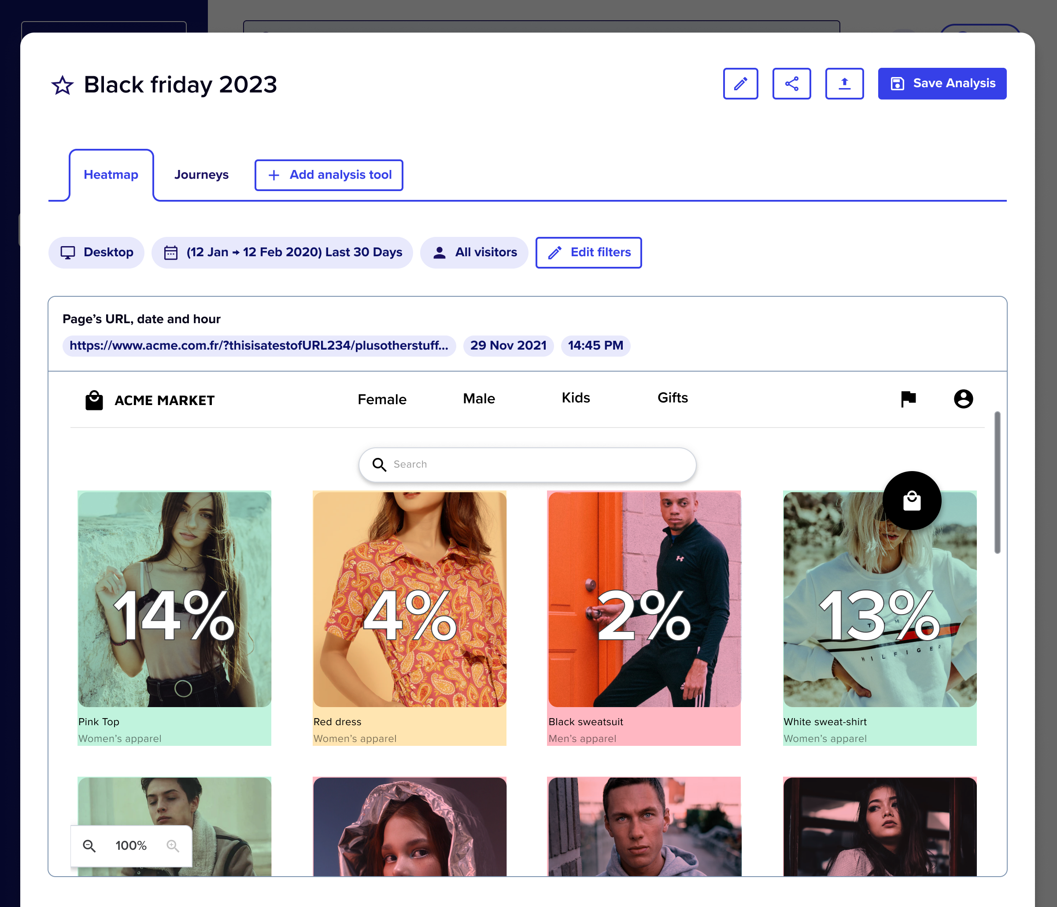The width and height of the screenshot is (1057, 907).
Task: Open the Last 30 Days date range chip
Action: coord(282,253)
